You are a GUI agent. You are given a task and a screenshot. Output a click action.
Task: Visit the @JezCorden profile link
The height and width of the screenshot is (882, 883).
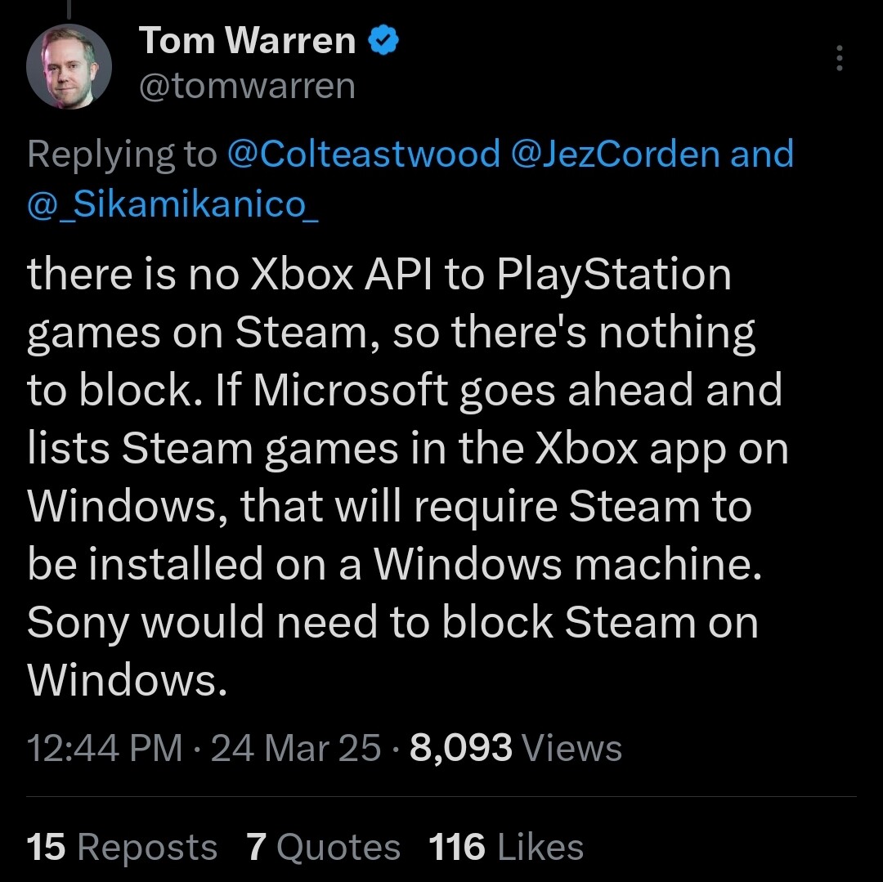[616, 153]
